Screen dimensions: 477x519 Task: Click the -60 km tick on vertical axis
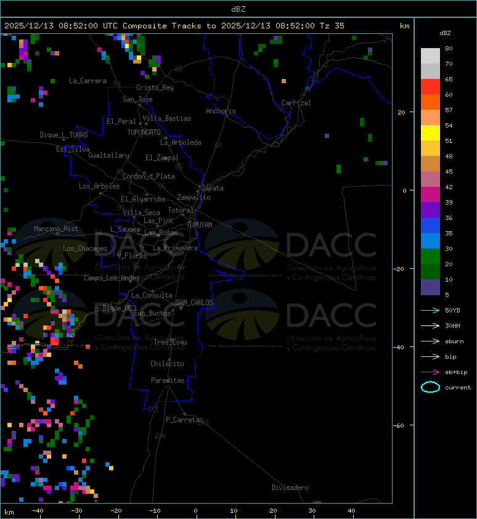[x=399, y=426]
